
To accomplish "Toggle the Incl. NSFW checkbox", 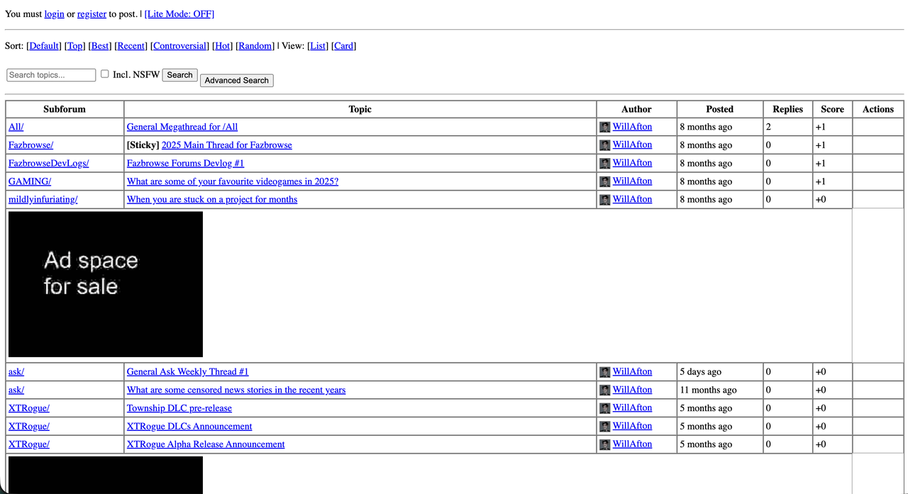I will (x=105, y=74).
